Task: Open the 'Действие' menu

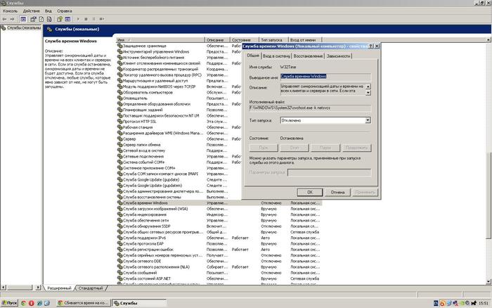Action: pos(31,11)
